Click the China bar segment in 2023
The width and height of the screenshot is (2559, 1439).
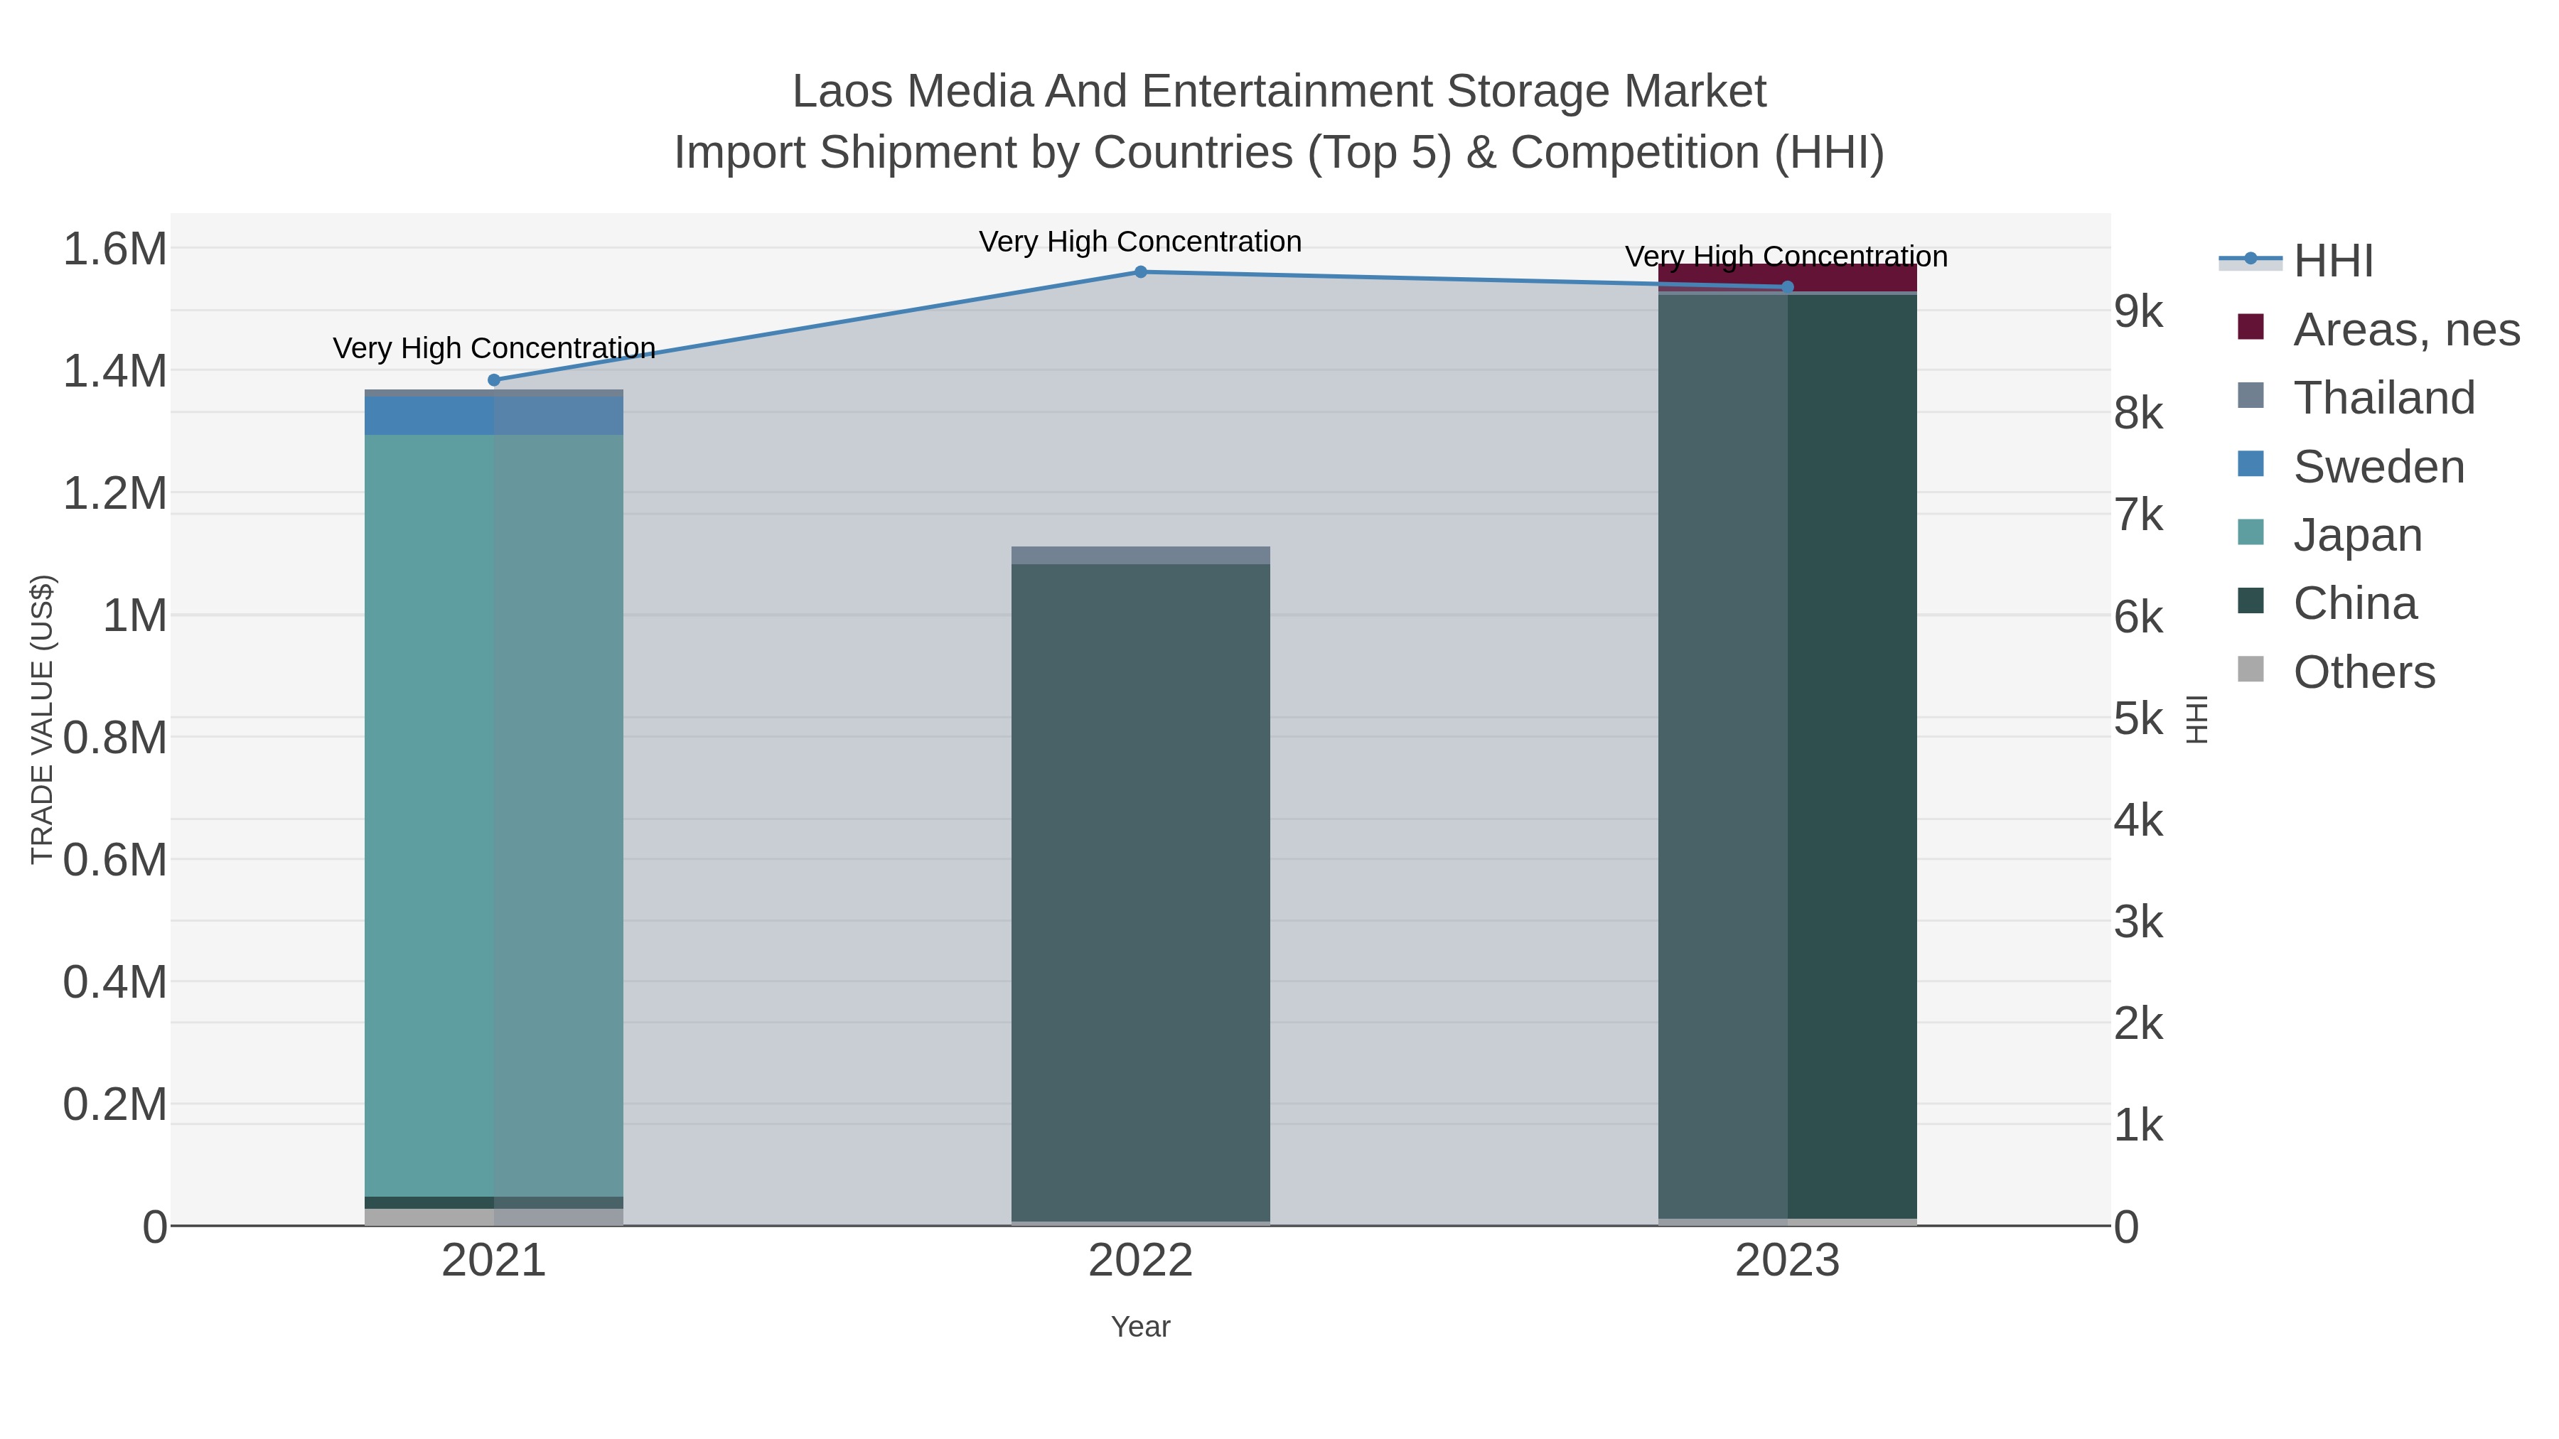pyautogui.click(x=1787, y=757)
